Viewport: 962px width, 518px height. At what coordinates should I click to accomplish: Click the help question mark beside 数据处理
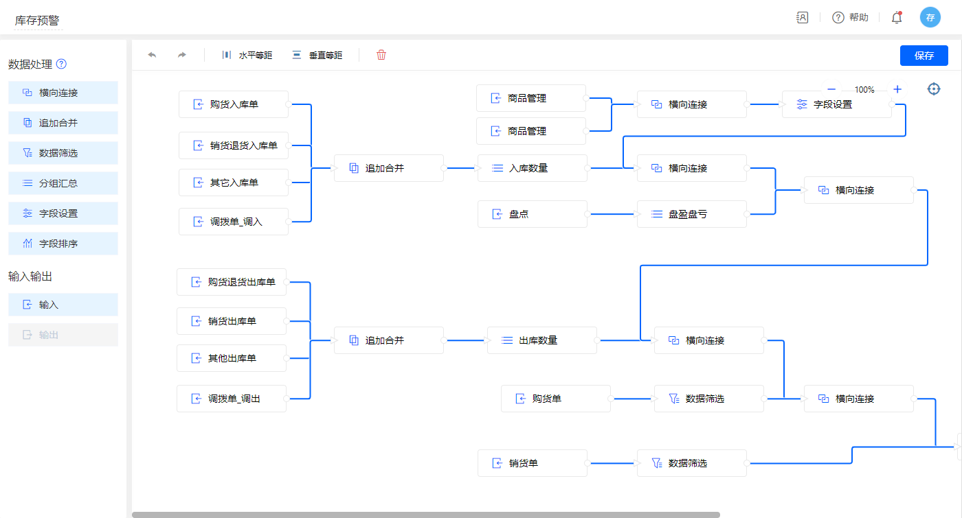[61, 64]
